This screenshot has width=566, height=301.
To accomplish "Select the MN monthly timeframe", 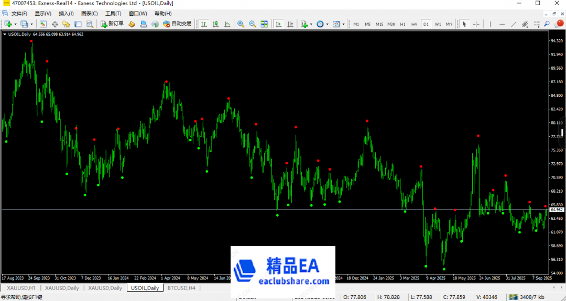I will (449, 24).
